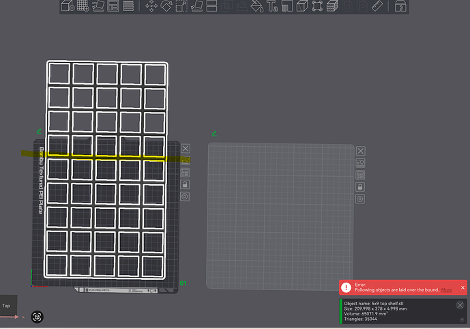Click the Top face of view cube
The width and height of the screenshot is (470, 329).
(8, 305)
